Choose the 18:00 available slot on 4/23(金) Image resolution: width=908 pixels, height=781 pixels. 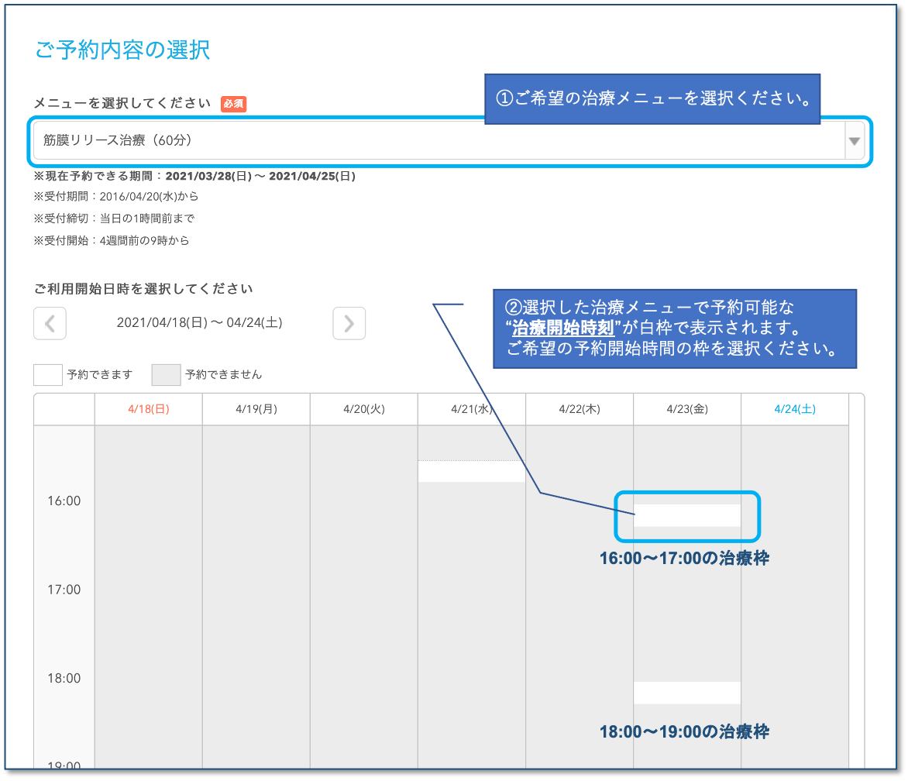[686, 693]
